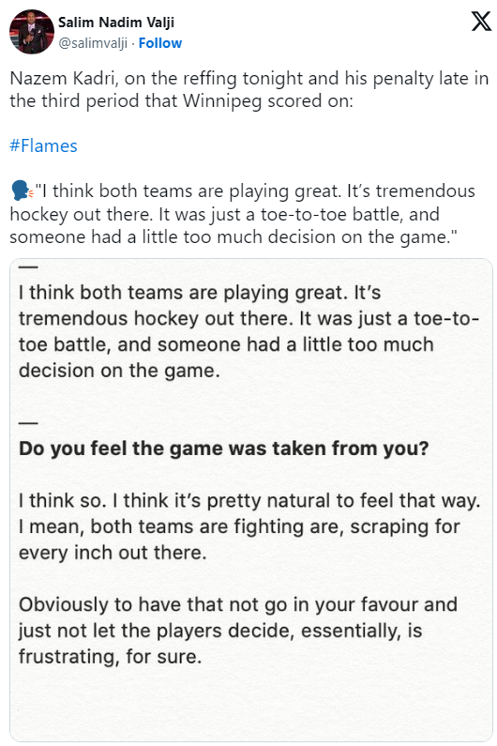
Task: Open the #Flames hashtag
Action: pos(43,145)
